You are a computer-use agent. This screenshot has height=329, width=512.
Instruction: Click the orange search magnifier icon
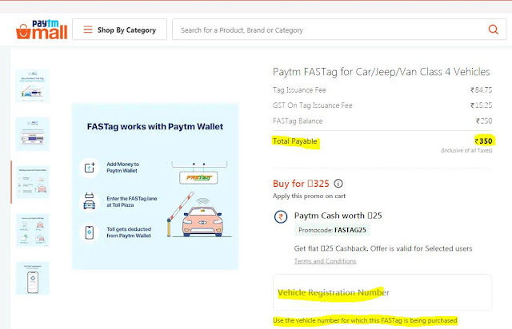tap(493, 30)
